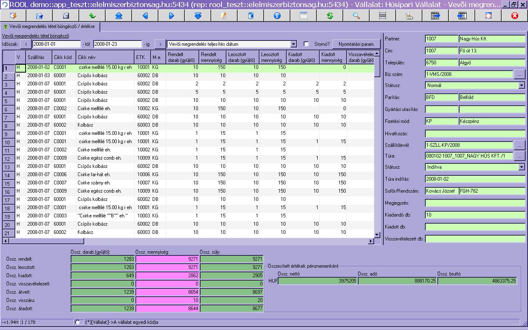528x330 pixels.
Task: Expand the Státusz dropdown showing Normál
Action: tap(521, 85)
